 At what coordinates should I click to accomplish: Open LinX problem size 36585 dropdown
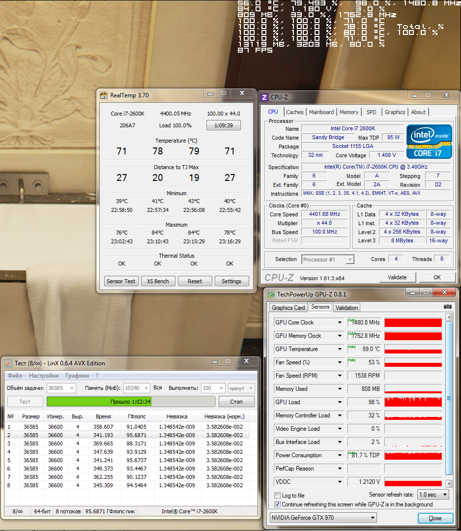click(61, 388)
